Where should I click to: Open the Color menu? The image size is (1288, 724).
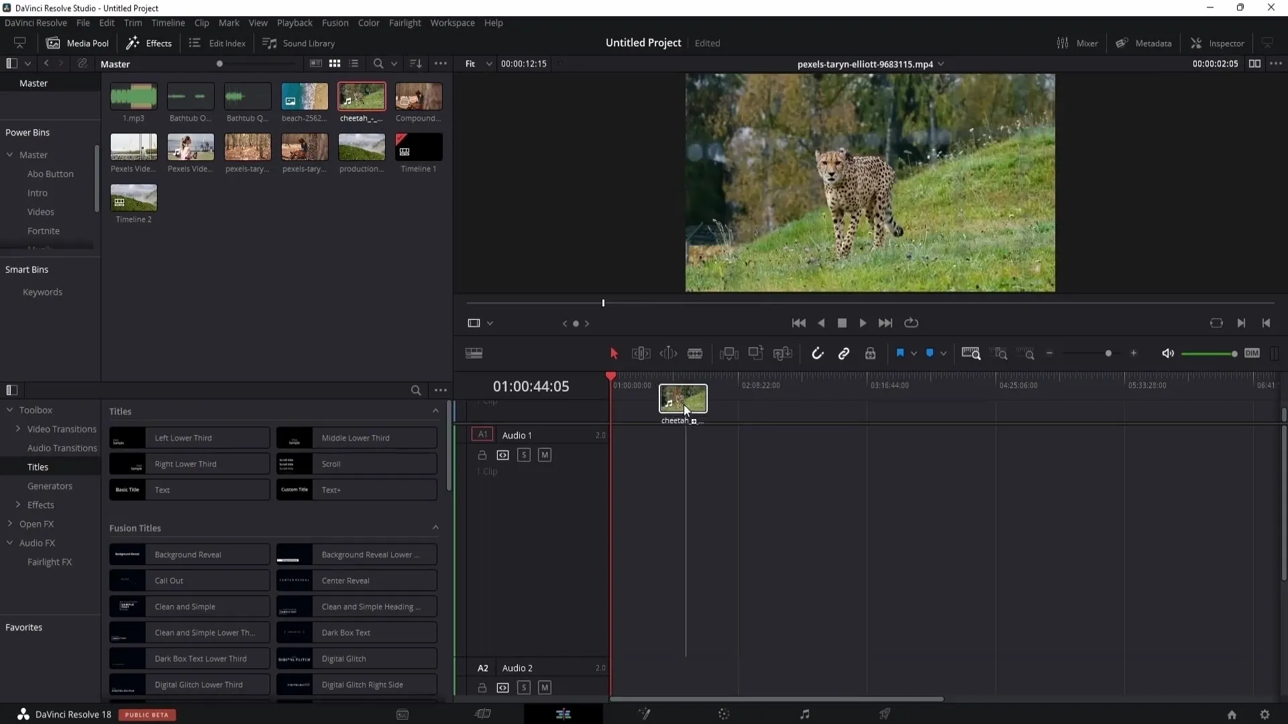370,22
